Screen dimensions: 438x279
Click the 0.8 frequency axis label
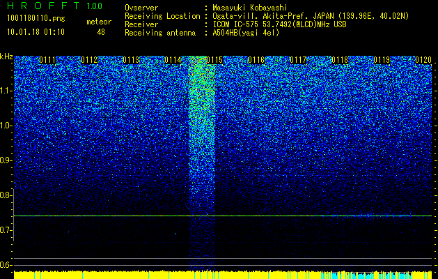[6, 195]
